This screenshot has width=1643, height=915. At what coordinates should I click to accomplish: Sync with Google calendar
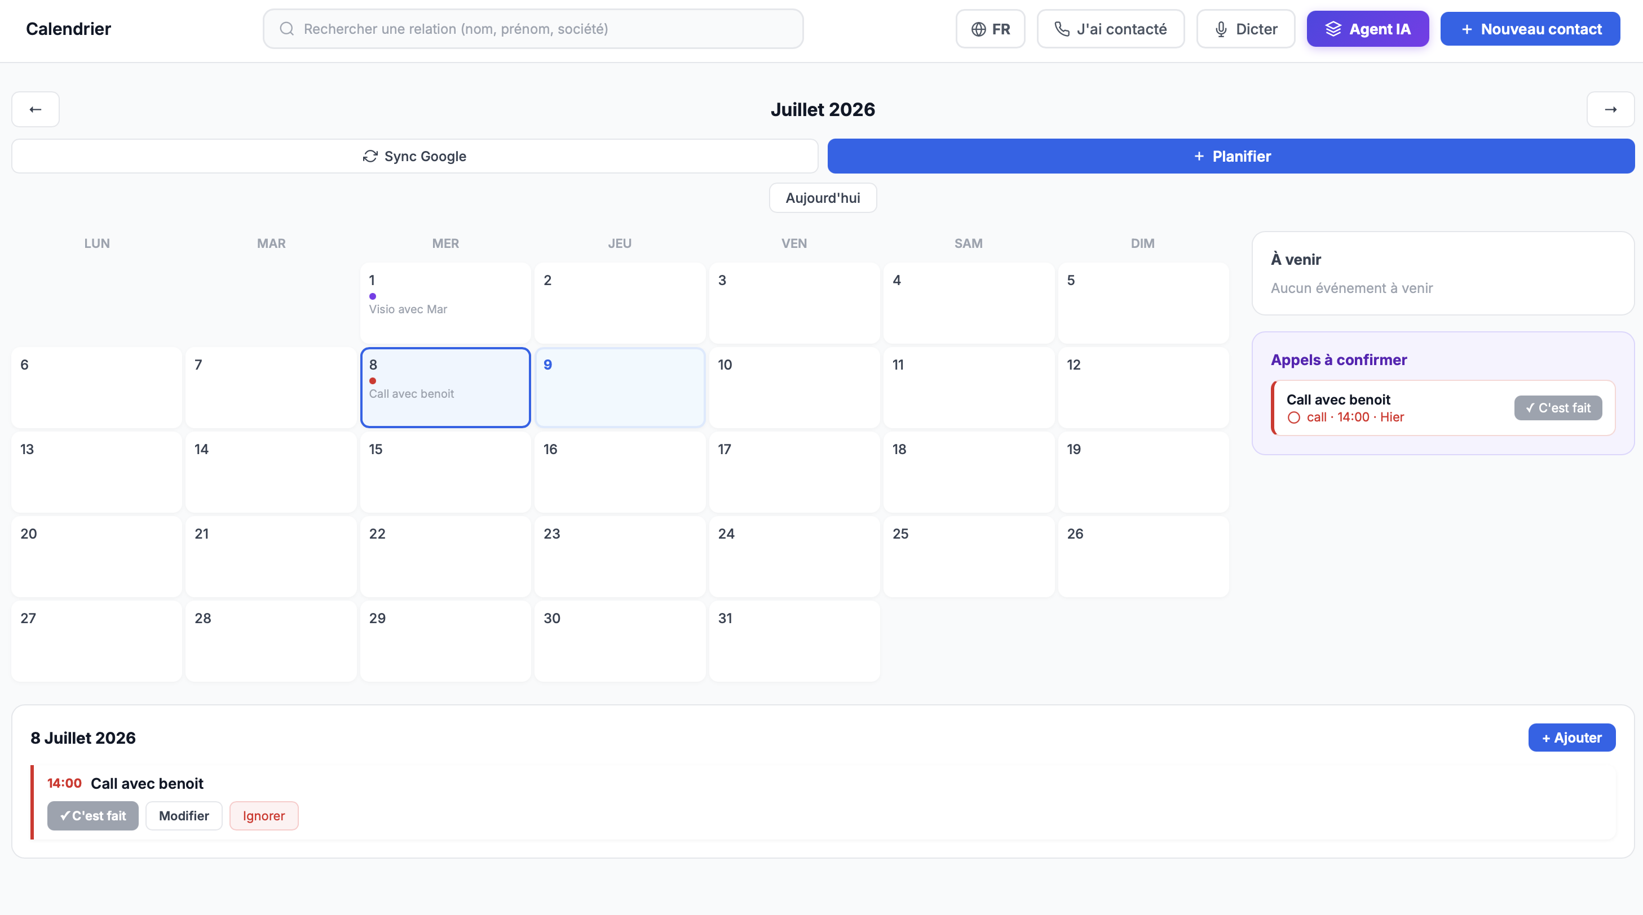414,156
